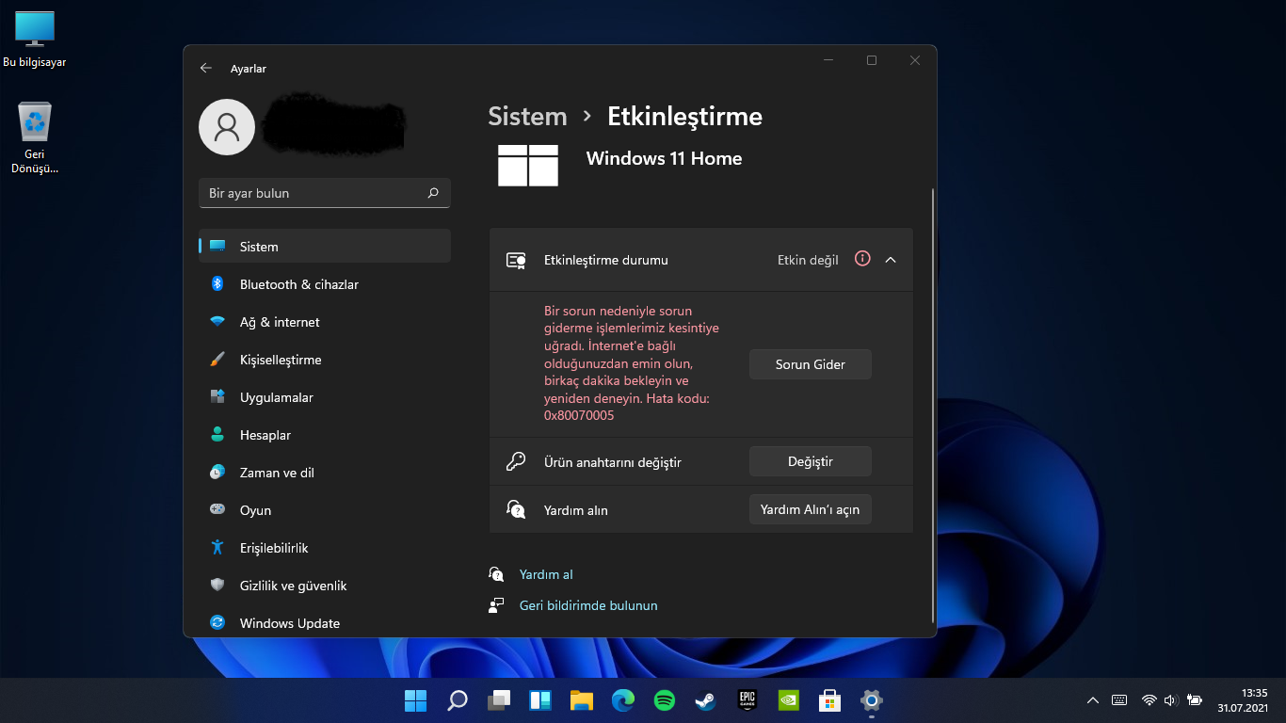Launch File Explorer from the taskbar
This screenshot has height=723, width=1286.
tap(582, 700)
